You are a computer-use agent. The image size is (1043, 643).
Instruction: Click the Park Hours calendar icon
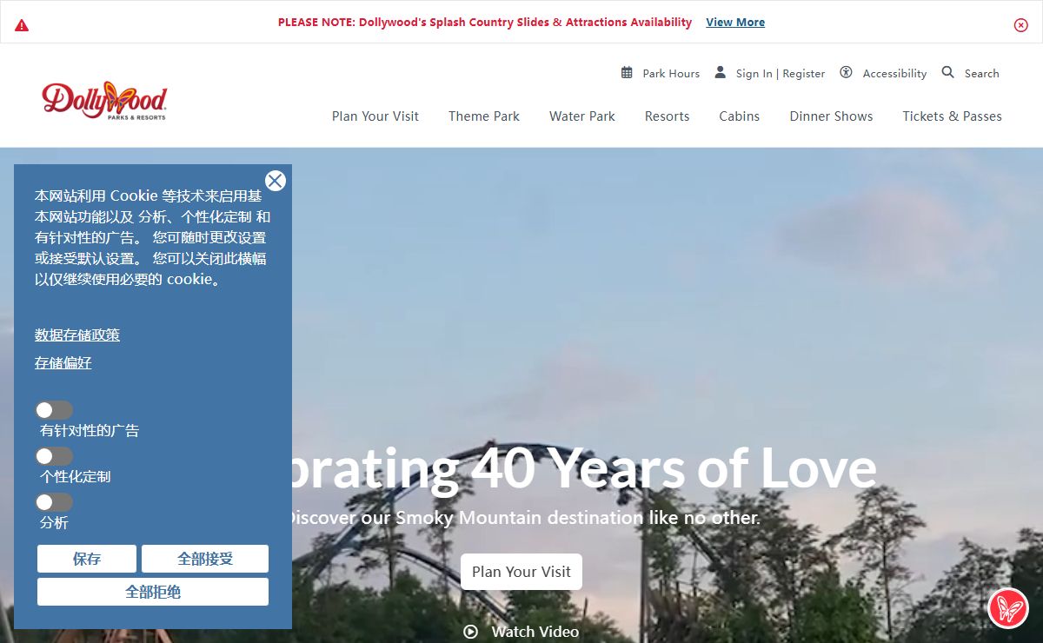point(627,72)
